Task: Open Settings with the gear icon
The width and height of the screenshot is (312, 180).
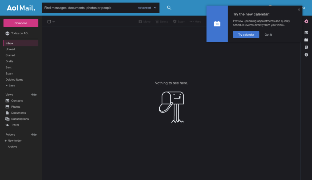Action: (x=306, y=21)
